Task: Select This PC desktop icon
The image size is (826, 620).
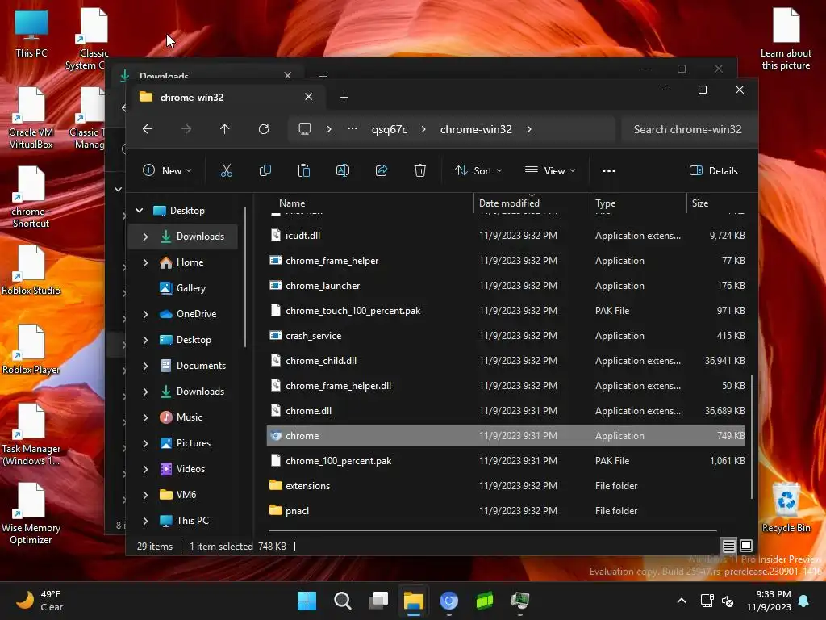Action: click(x=31, y=32)
